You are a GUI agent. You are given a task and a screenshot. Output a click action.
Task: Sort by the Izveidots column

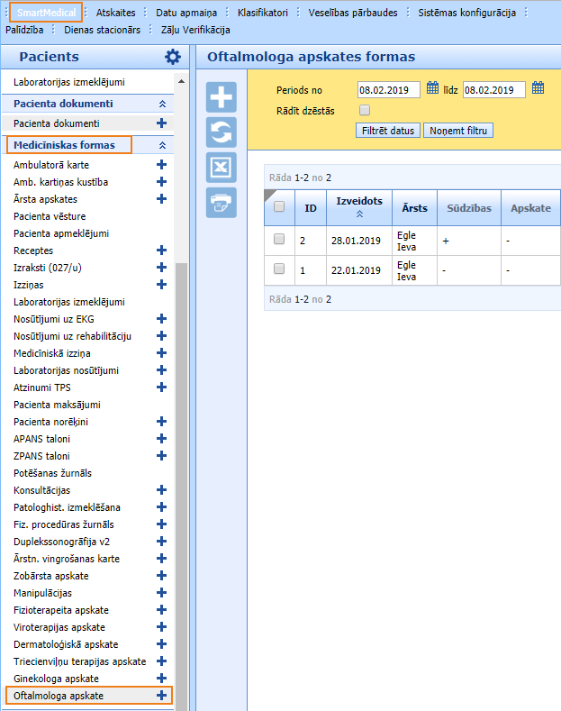(358, 206)
